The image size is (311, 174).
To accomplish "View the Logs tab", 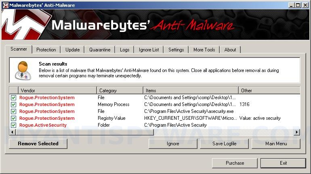I will [x=124, y=50].
